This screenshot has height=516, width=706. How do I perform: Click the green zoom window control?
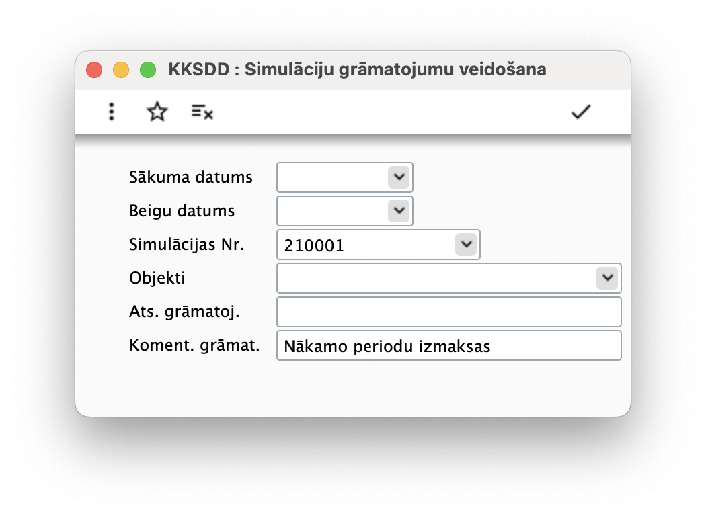pos(148,69)
